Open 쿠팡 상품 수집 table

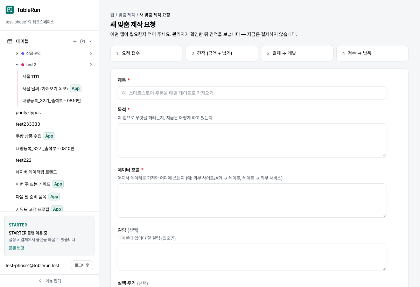[x=28, y=136]
